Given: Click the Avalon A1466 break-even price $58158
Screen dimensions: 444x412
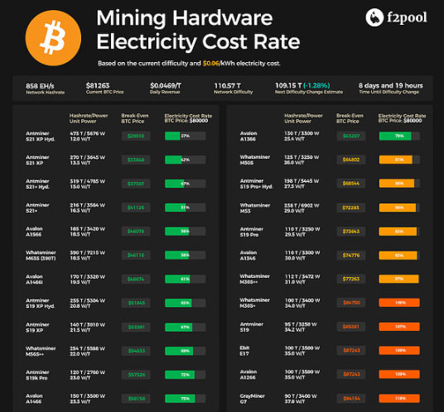Looking at the screenshot, I should pos(137,399).
